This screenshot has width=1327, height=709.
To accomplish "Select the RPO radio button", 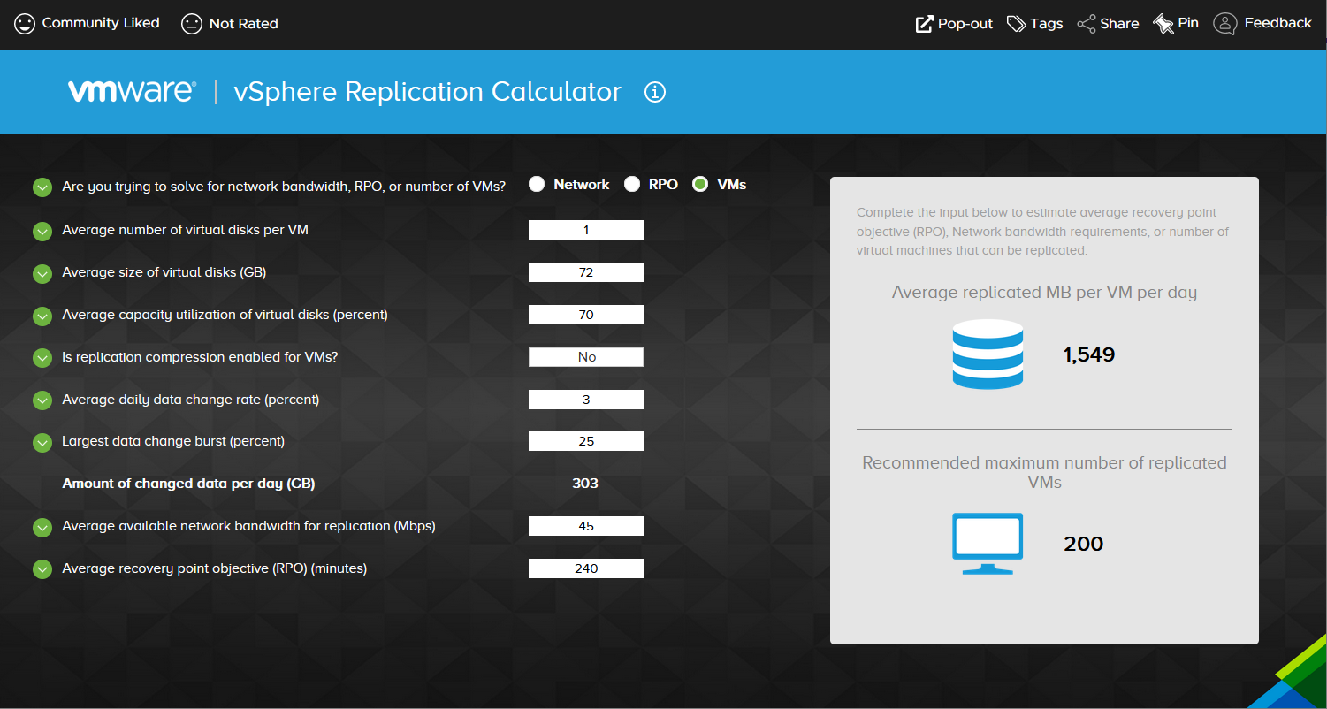I will (x=632, y=184).
